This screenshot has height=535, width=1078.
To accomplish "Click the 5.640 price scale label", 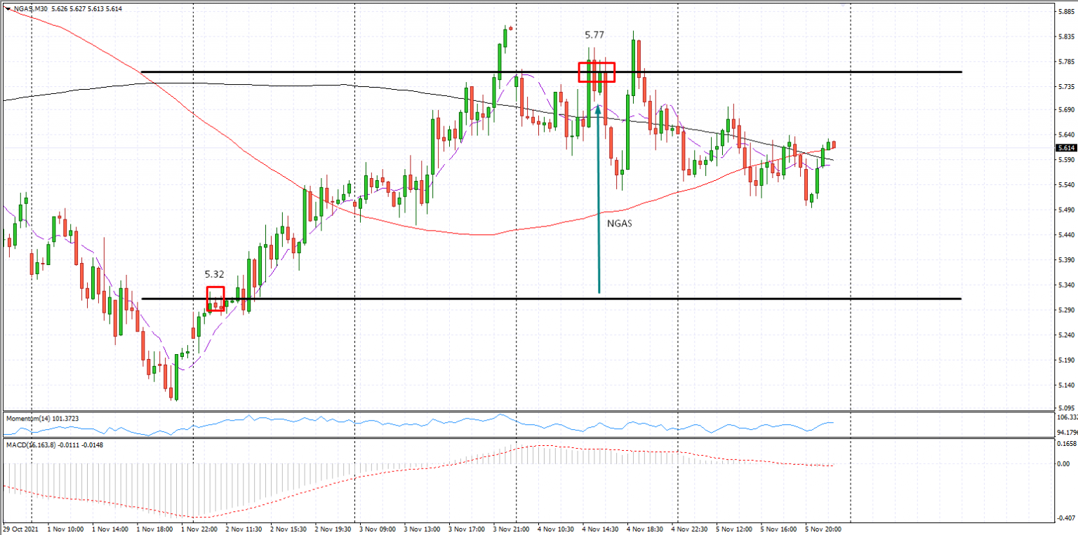I will pyautogui.click(x=1066, y=135).
